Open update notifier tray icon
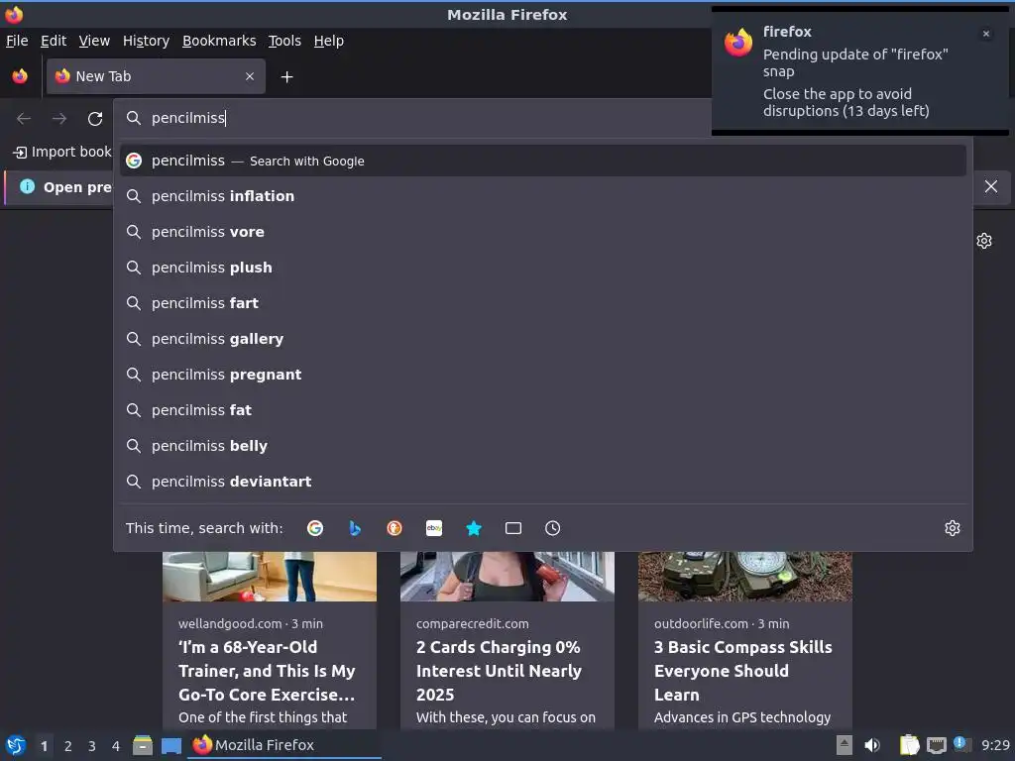The width and height of the screenshot is (1015, 761). coord(960,743)
